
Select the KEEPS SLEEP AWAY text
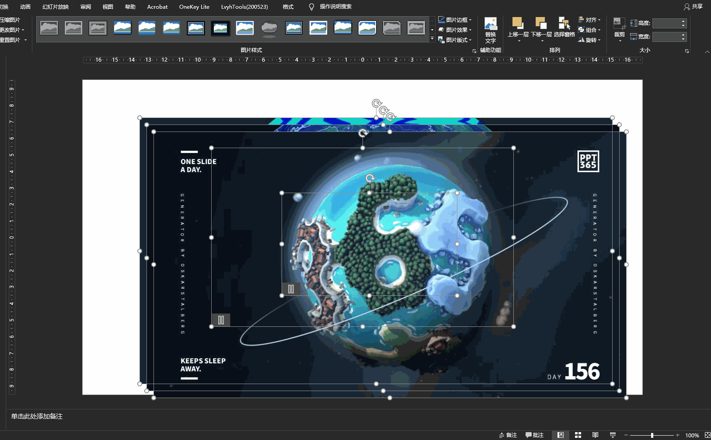click(x=203, y=365)
